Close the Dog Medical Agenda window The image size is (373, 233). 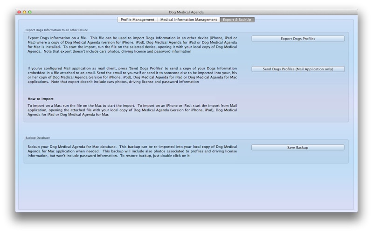point(19,12)
